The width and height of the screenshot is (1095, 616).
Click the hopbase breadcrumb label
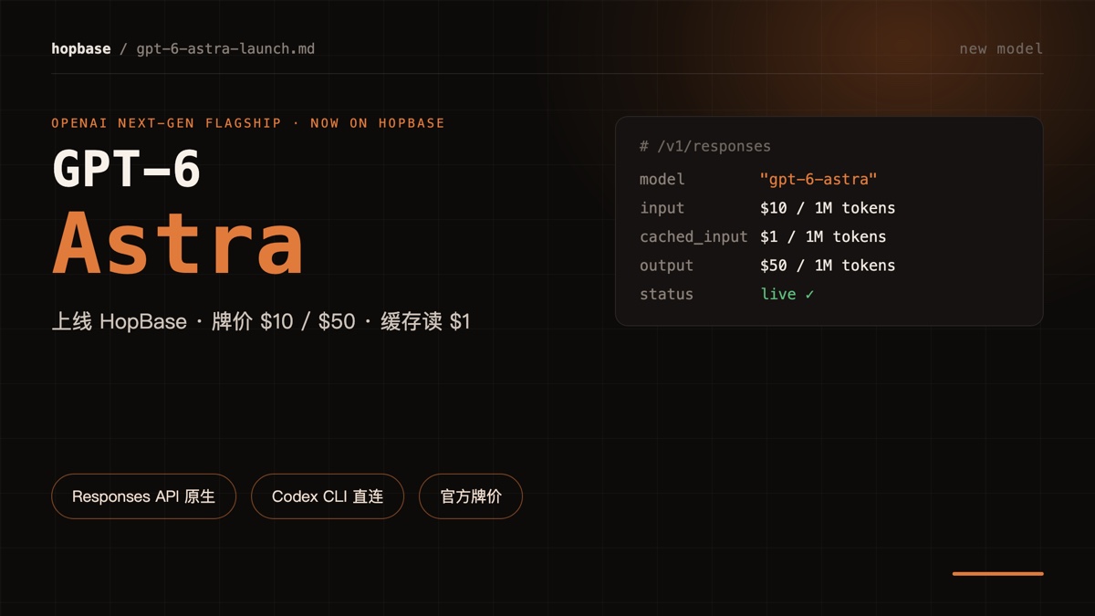81,49
